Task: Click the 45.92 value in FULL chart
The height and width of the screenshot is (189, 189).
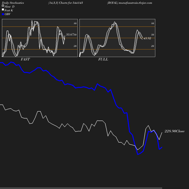Action: 147,38
